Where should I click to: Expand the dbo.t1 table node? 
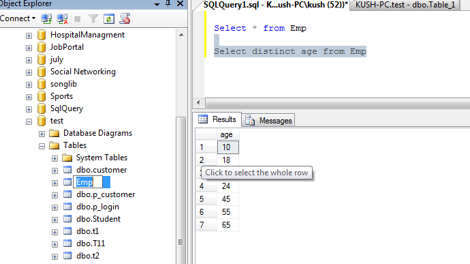(x=54, y=232)
